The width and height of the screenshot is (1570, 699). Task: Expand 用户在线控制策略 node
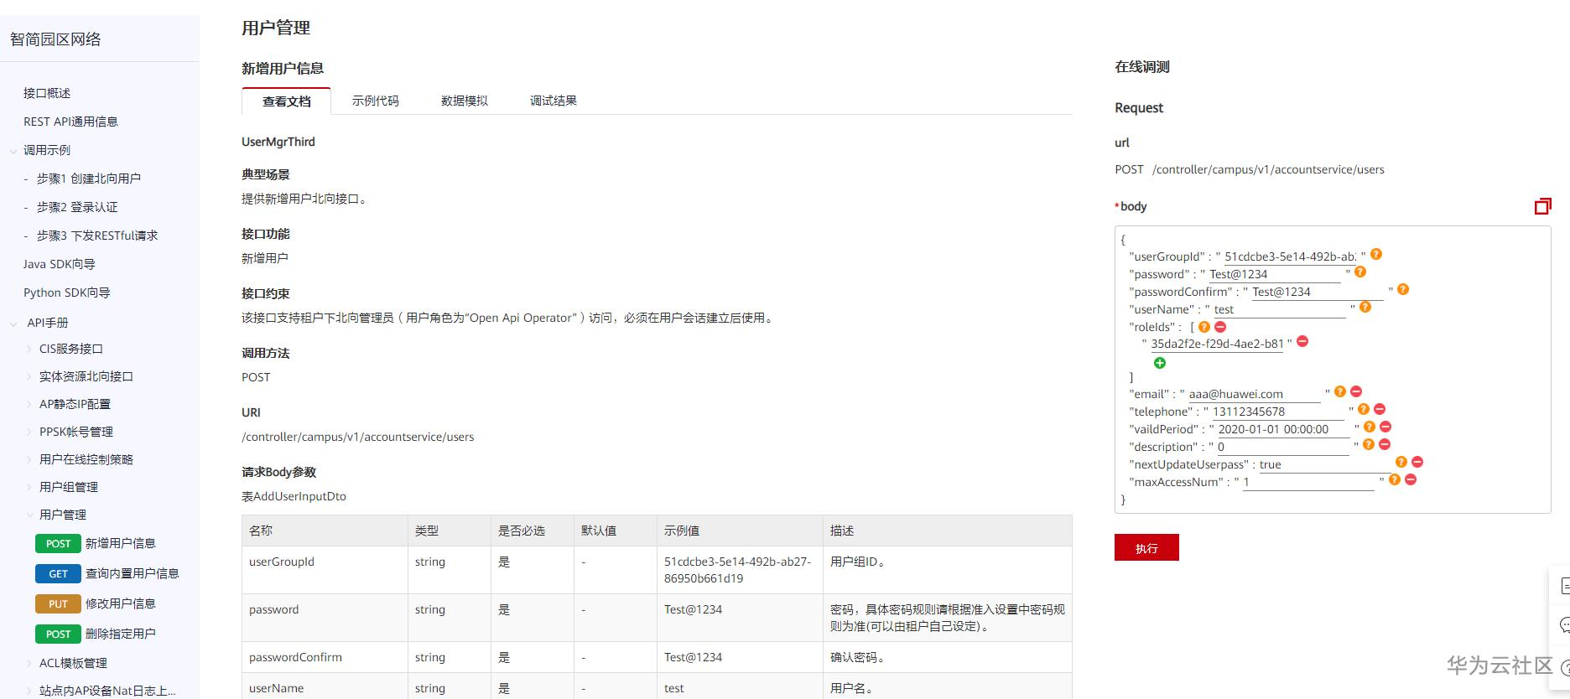(x=30, y=459)
